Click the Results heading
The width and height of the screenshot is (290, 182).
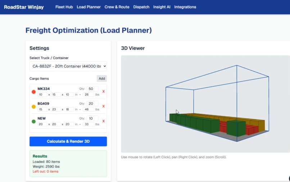tap(40, 156)
